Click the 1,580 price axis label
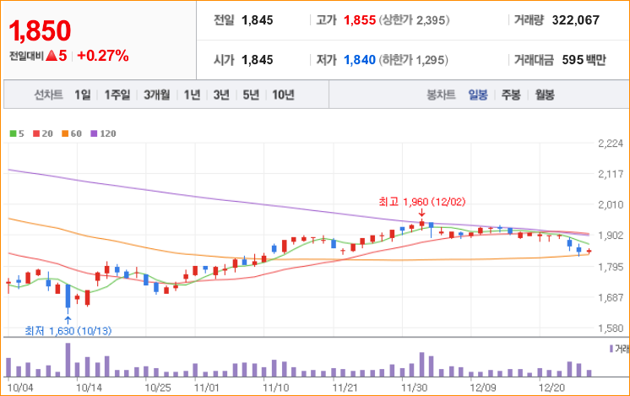Viewport: 630px width, 396px height. pos(611,328)
